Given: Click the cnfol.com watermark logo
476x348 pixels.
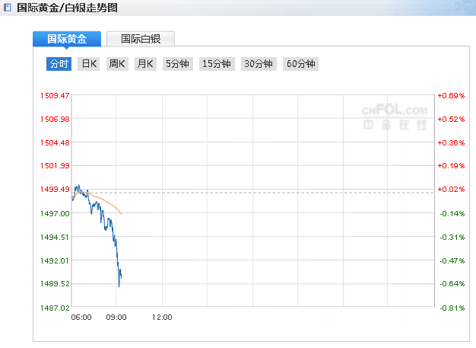Looking at the screenshot, I should pos(395,117).
